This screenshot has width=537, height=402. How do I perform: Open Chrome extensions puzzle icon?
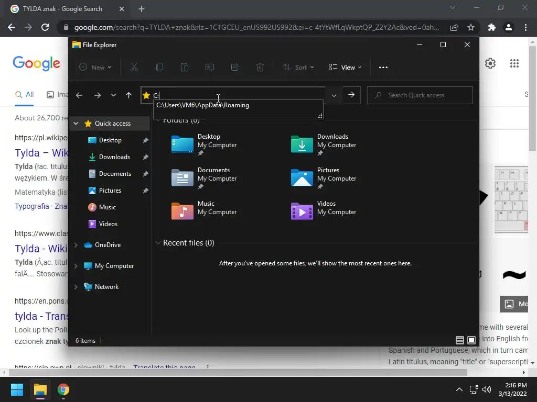tap(492, 27)
